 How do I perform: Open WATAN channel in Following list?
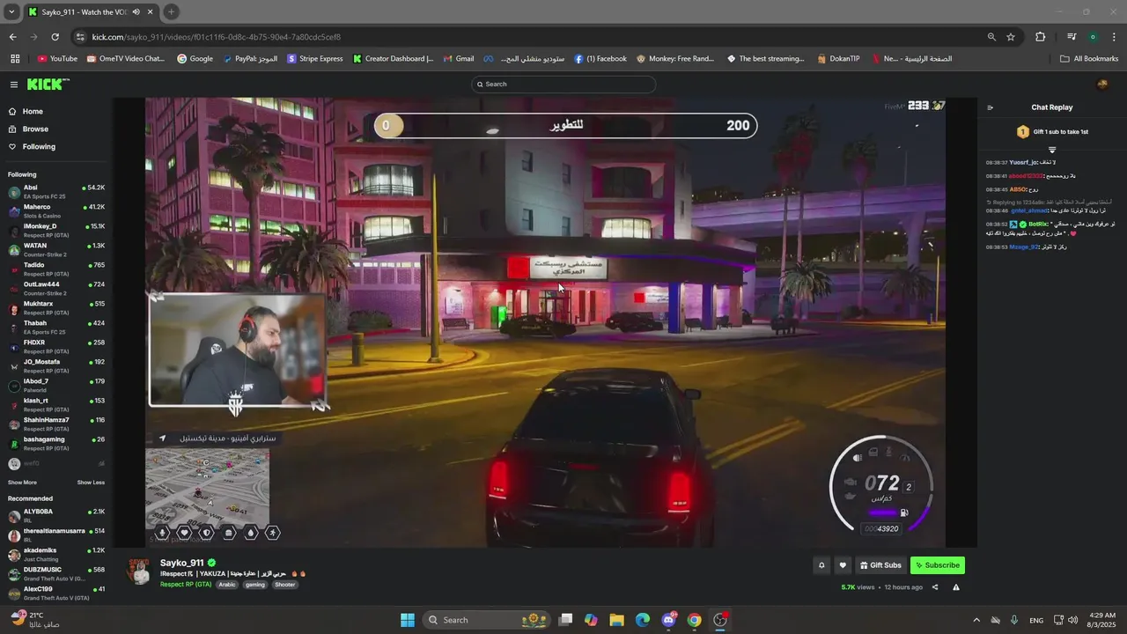56,249
